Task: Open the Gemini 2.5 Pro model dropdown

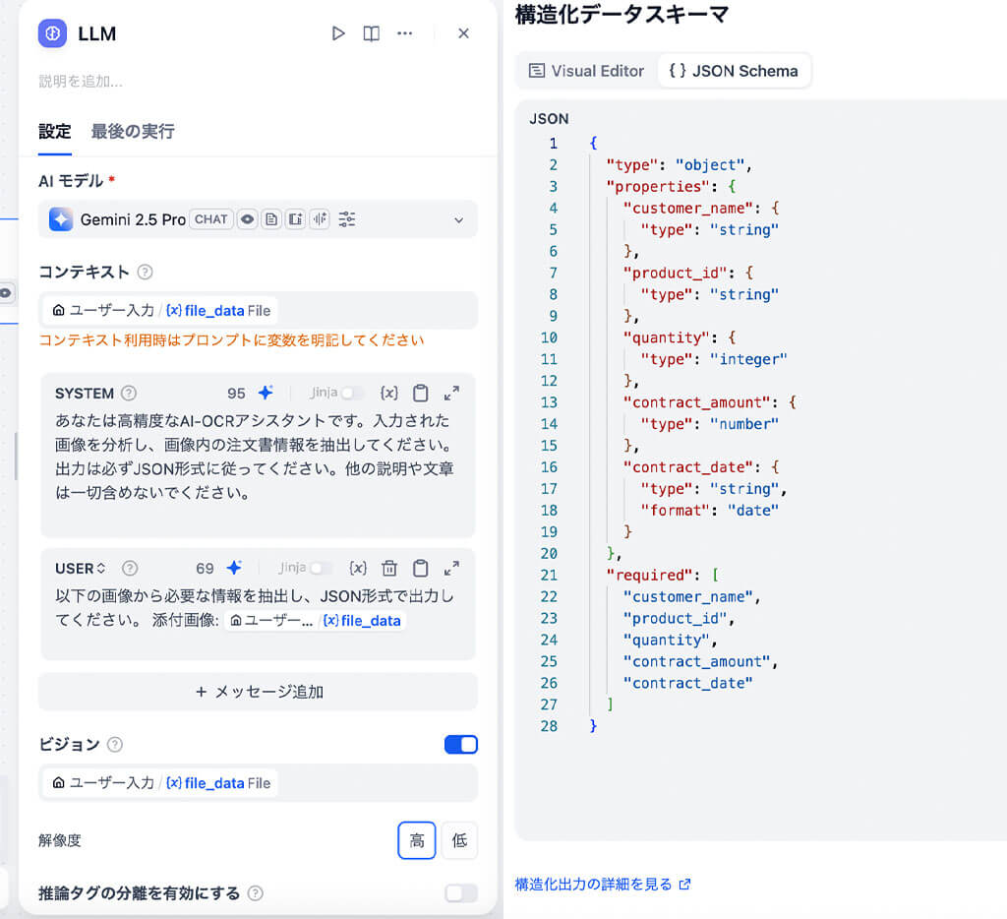Action: tap(457, 219)
